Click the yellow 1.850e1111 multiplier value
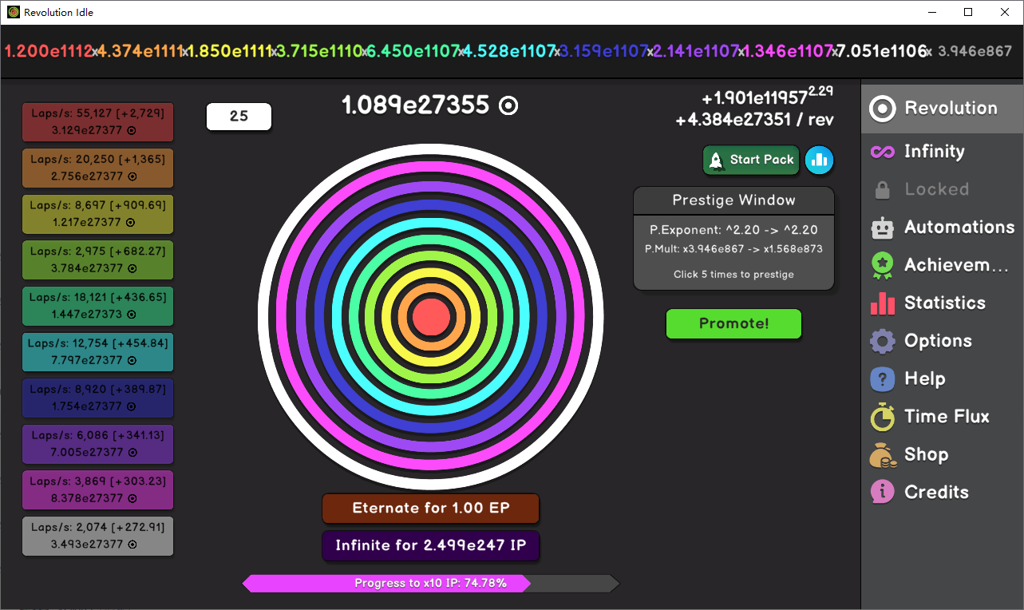Image resolution: width=1024 pixels, height=610 pixels. pos(231,51)
